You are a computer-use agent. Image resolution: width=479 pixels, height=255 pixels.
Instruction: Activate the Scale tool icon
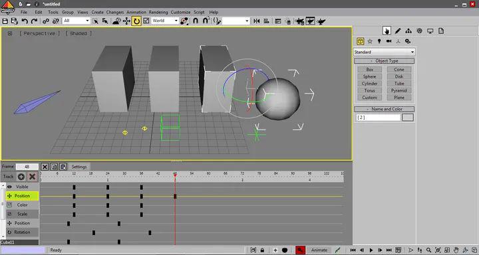146,21
